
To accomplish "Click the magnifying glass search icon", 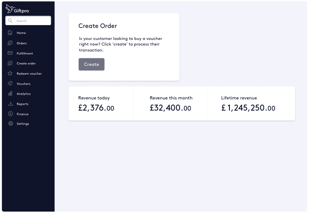I will point(10,21).
